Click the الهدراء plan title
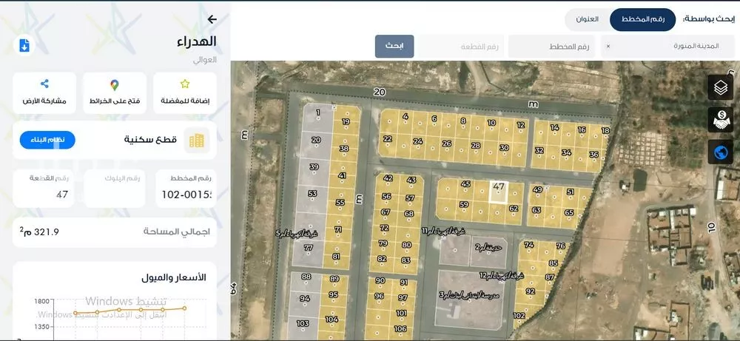740x341 pixels. (197, 41)
